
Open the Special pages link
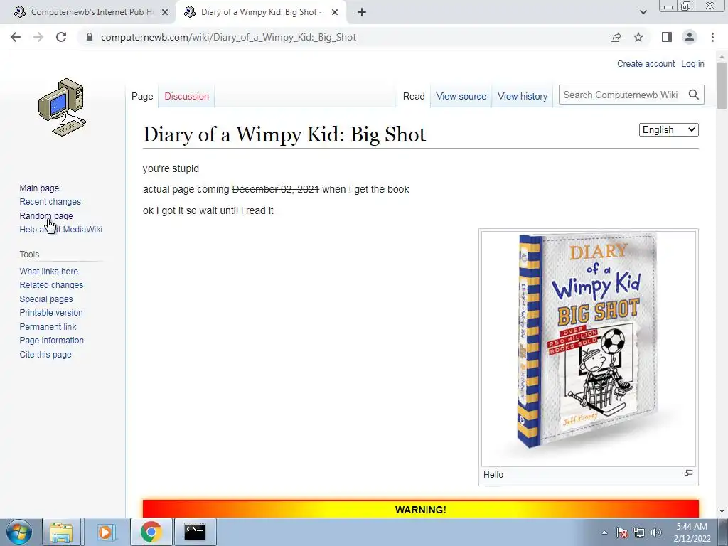[46, 299]
